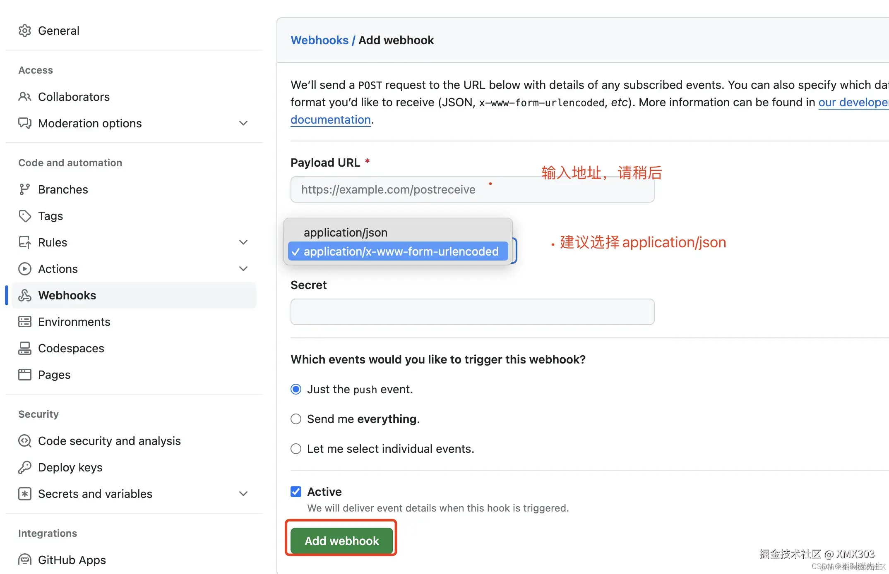Click the Code security shield-search icon
The width and height of the screenshot is (889, 574).
25,441
